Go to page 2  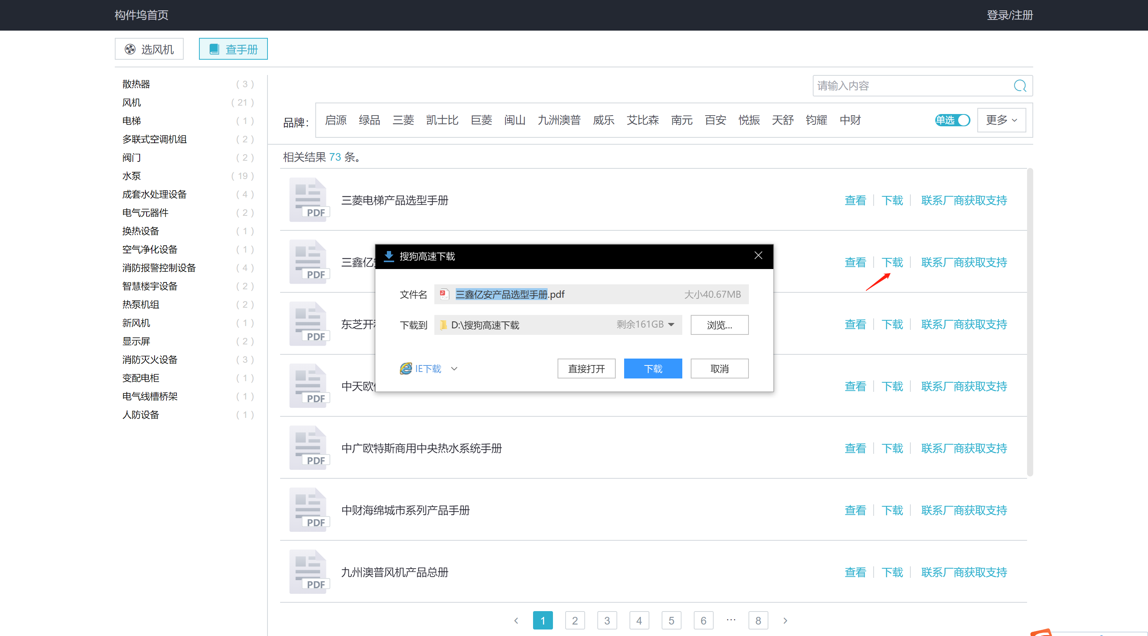(574, 620)
